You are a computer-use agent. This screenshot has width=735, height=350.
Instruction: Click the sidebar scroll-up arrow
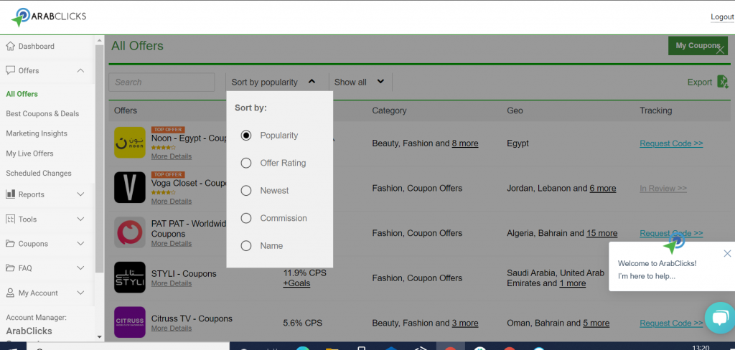click(x=99, y=41)
